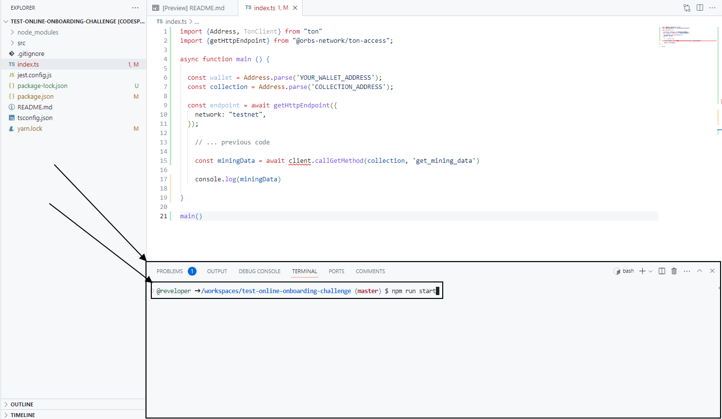Select the DEBUG CONSOLE panel
This screenshot has width=722, height=419.
point(259,271)
